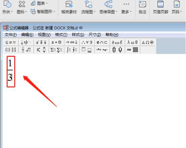Open 页眉页脚 header and footer
This screenshot has height=148, width=186.
160,7
